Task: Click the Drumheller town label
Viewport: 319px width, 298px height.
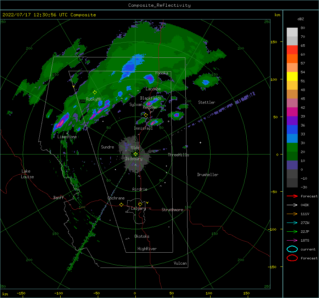Action: click(x=208, y=175)
